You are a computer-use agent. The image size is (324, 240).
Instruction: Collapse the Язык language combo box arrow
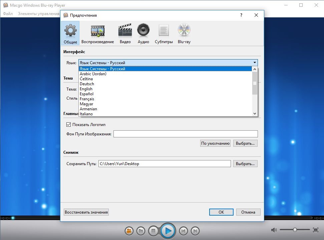click(x=255, y=63)
